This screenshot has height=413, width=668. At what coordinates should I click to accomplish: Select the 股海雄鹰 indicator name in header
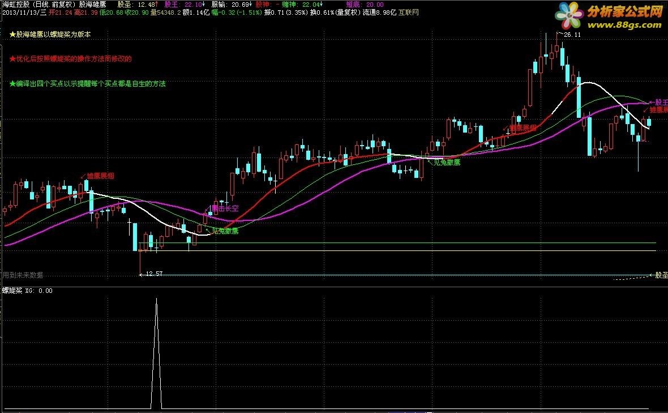click(x=93, y=5)
